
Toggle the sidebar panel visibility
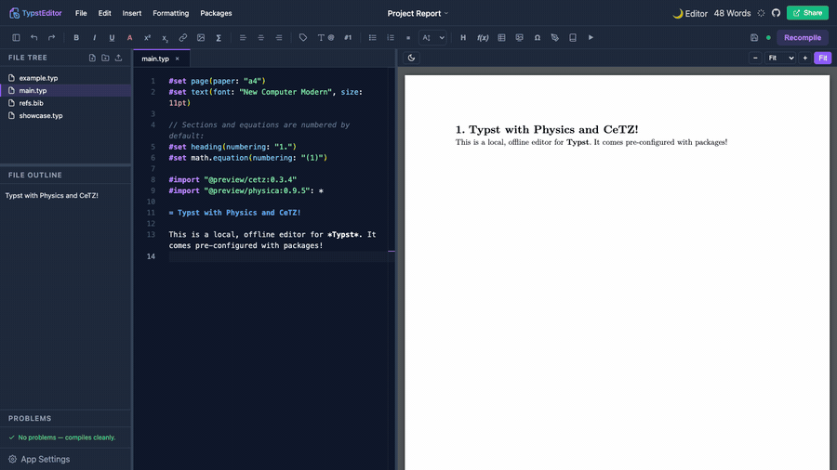(16, 38)
